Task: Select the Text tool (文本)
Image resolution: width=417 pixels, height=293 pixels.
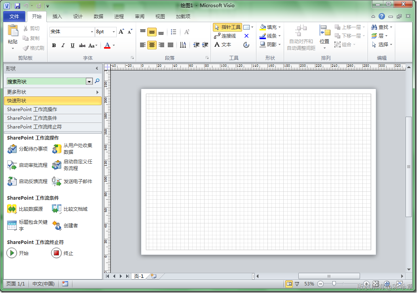Action: (x=223, y=45)
